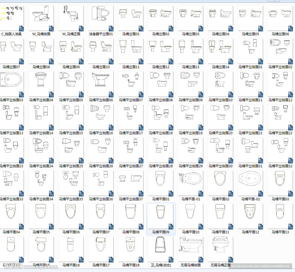This screenshot has width=295, height=272.
Task: Select the 马桶平面03 file icon
Action: (x=281, y=183)
